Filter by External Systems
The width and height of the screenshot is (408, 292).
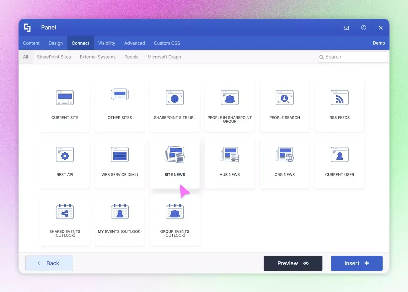point(98,57)
